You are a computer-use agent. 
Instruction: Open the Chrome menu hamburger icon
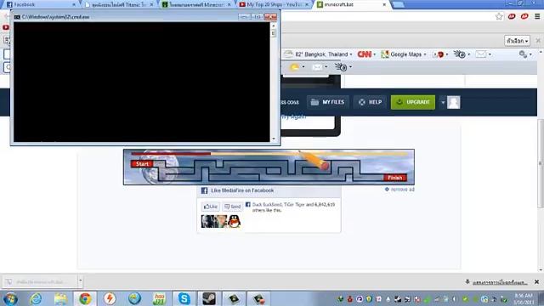point(537,16)
